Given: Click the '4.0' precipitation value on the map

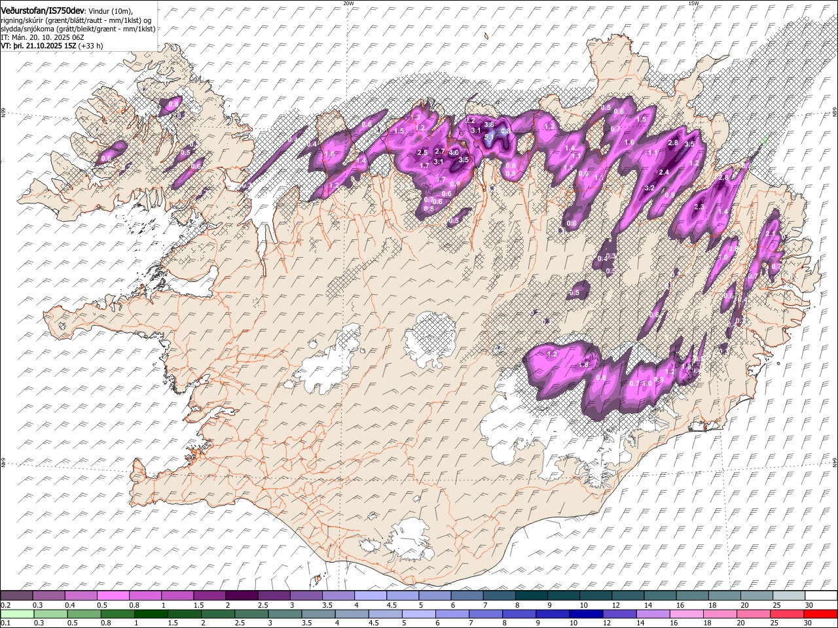Looking at the screenshot, I should pyautogui.click(x=453, y=152).
